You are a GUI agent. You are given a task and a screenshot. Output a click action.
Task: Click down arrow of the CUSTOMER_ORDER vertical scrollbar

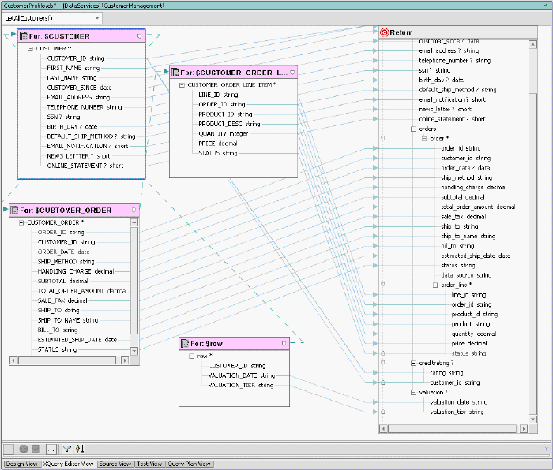tap(134, 351)
